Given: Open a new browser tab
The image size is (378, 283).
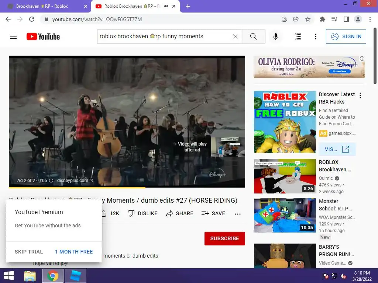Looking at the screenshot, I should [188, 6].
